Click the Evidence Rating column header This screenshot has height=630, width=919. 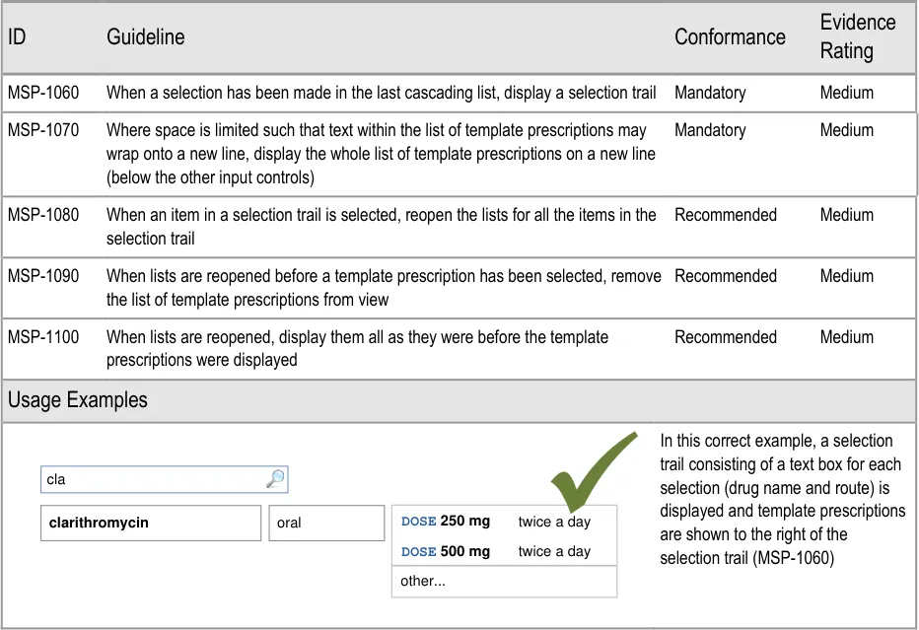tap(857, 36)
